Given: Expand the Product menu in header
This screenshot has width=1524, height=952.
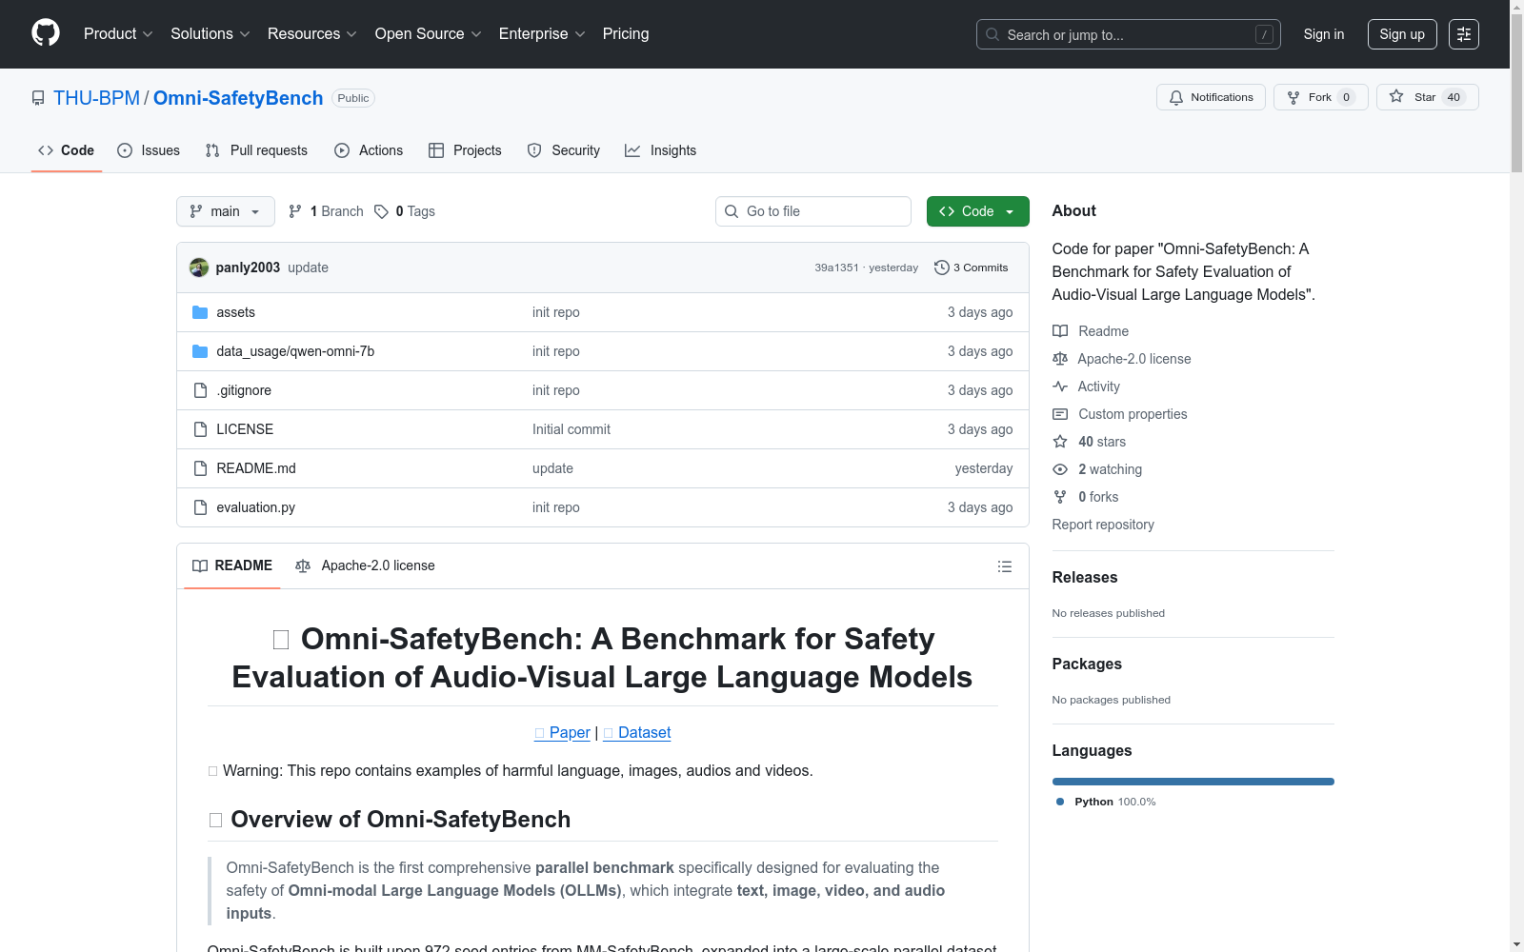Looking at the screenshot, I should pyautogui.click(x=118, y=34).
